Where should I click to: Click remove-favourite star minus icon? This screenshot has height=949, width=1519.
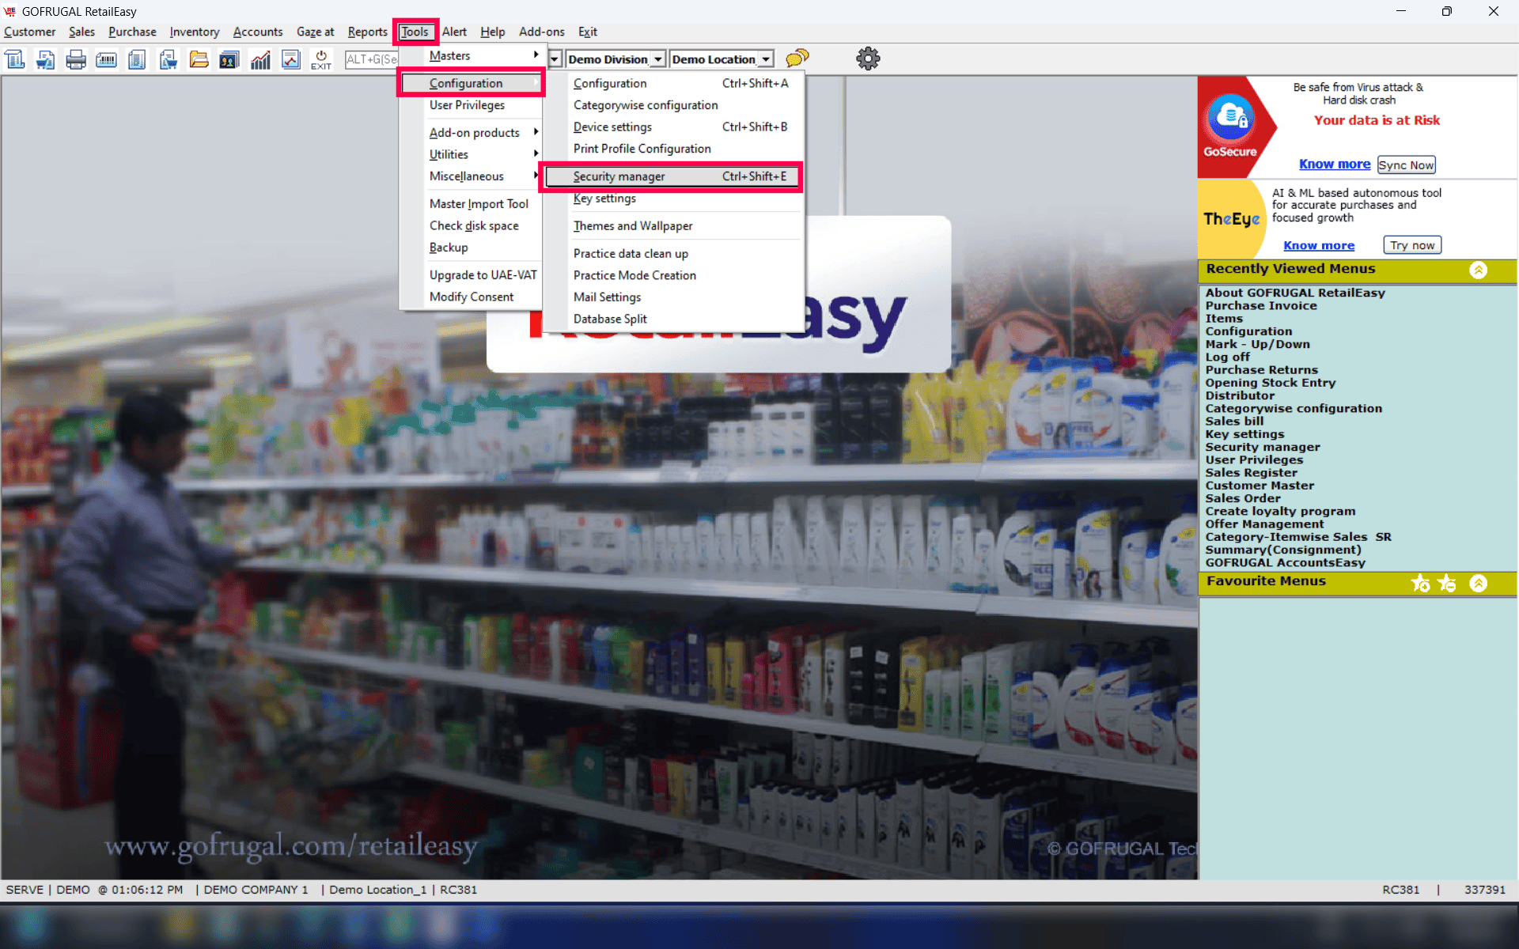coord(1447,583)
